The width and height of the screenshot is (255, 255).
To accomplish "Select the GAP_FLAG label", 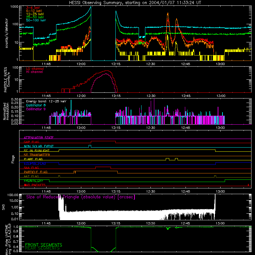I will tap(31, 142).
